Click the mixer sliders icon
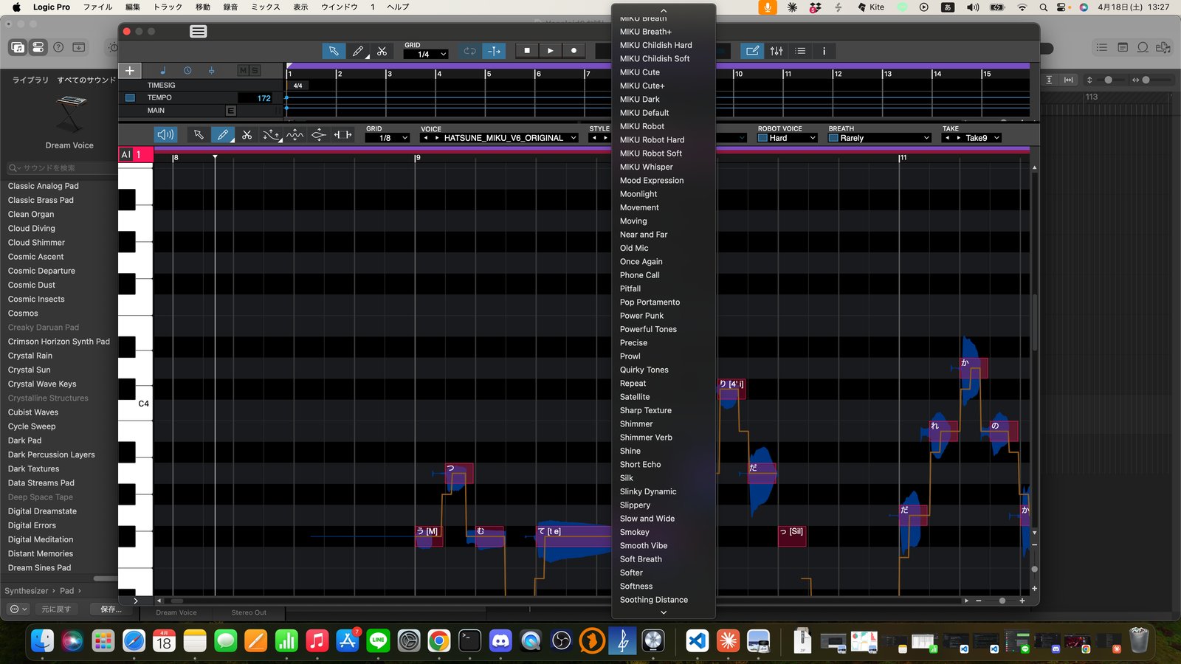Viewport: 1181px width, 664px height. tap(777, 51)
